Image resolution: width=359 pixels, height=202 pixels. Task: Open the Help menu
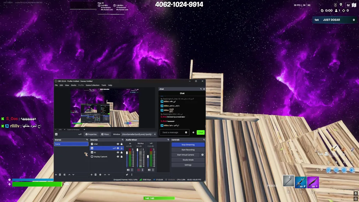coord(110,85)
